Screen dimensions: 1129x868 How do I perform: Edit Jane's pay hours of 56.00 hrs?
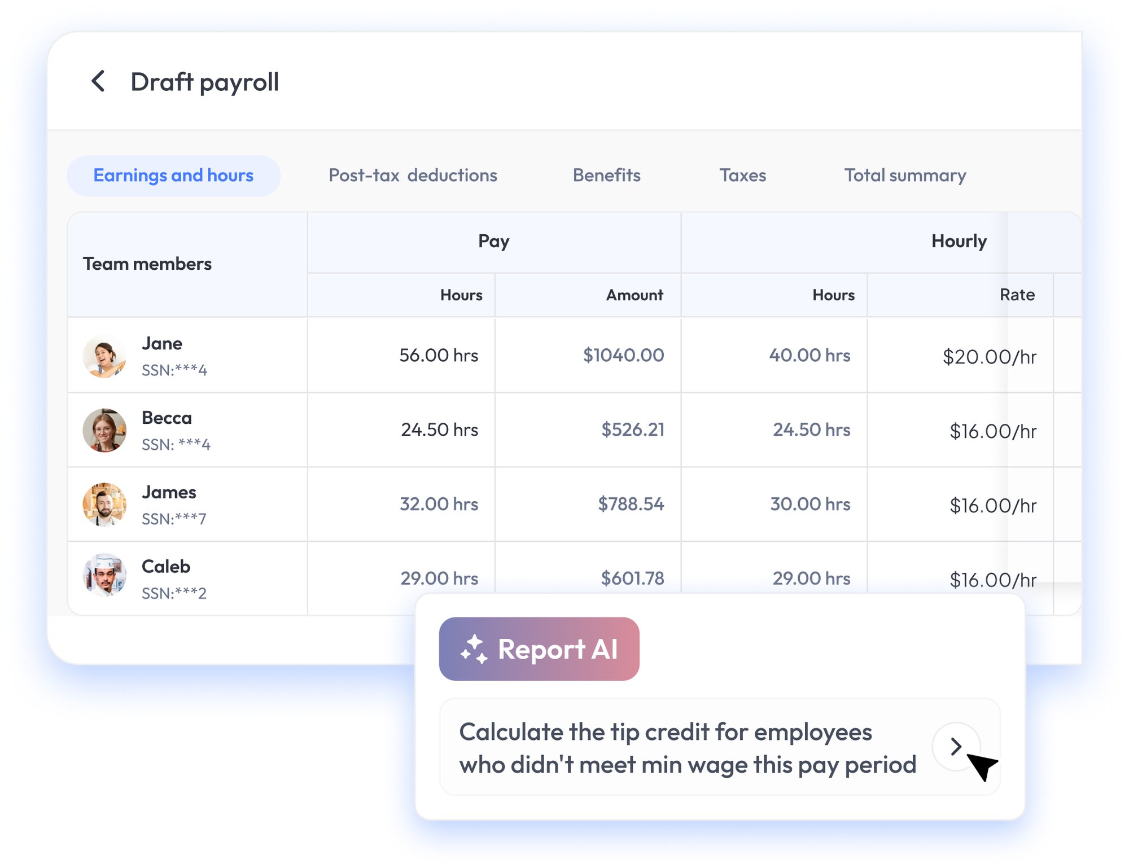pos(438,356)
